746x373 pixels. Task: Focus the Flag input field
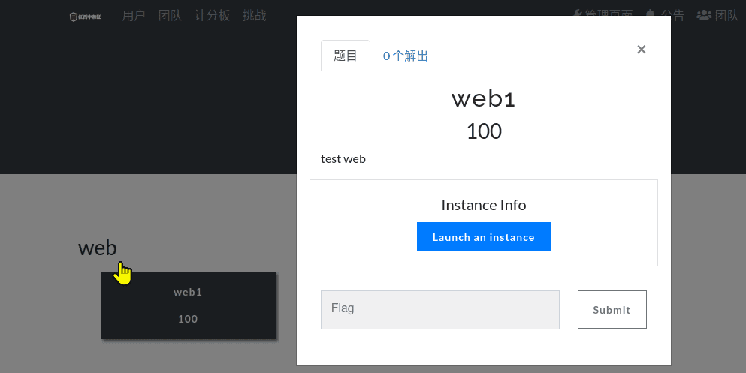pyautogui.click(x=440, y=310)
